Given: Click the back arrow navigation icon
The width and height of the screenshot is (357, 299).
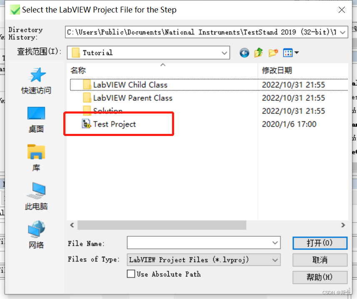Looking at the screenshot, I should coord(244,53).
